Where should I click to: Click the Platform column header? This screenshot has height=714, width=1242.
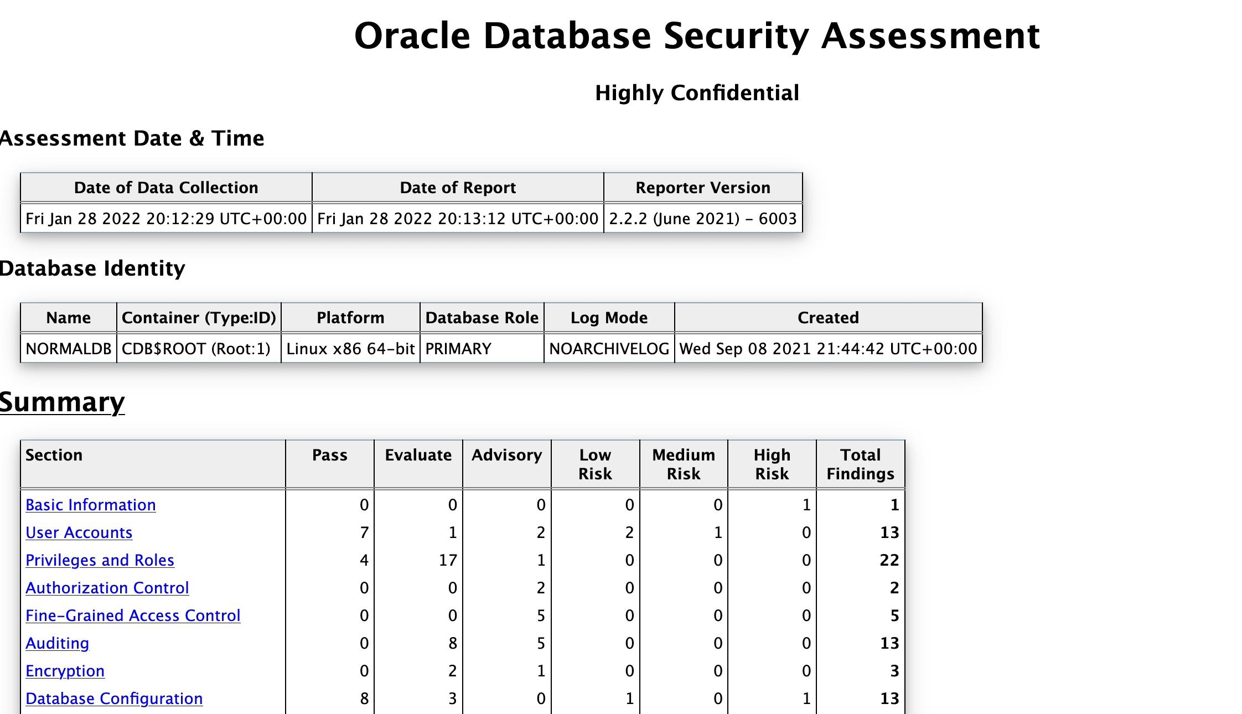click(x=350, y=318)
